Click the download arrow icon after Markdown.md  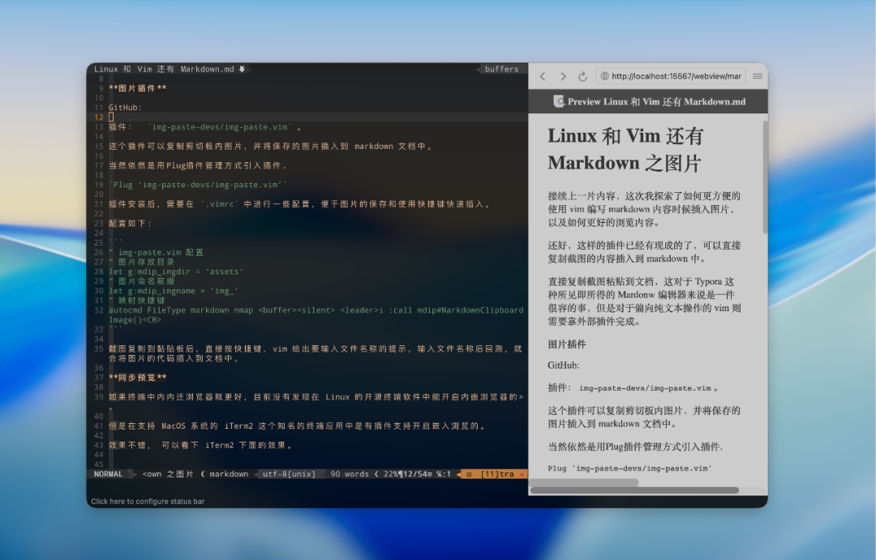coord(242,69)
